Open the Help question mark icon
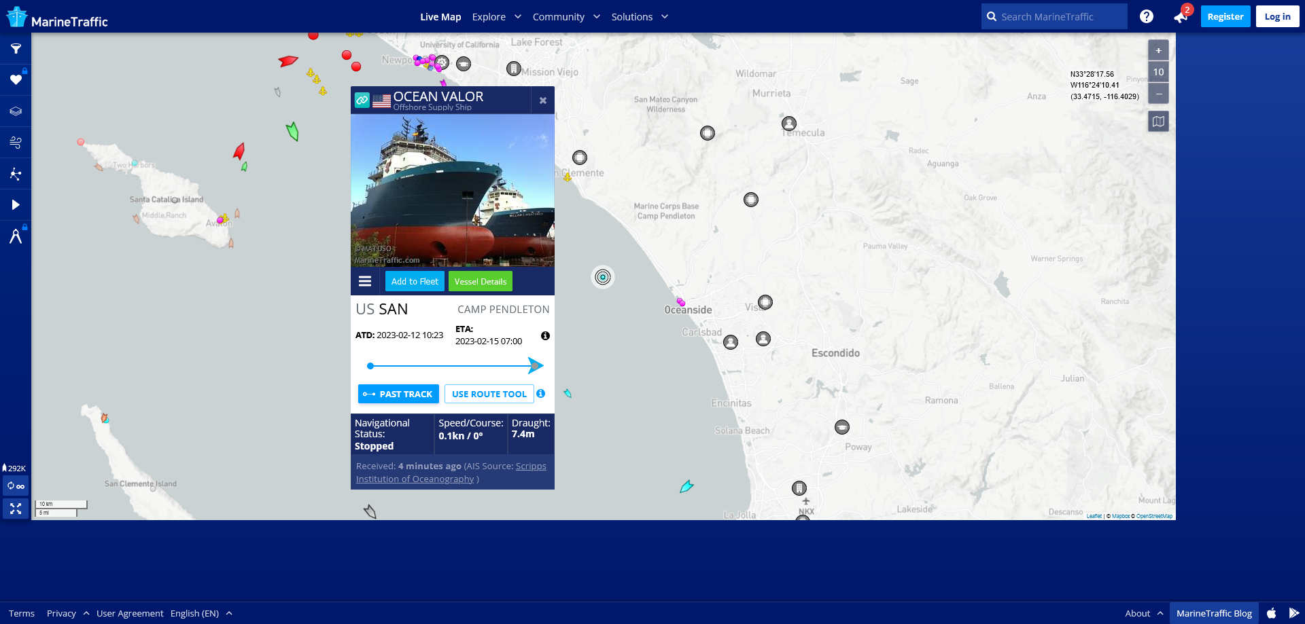1305x624 pixels. pyautogui.click(x=1147, y=16)
